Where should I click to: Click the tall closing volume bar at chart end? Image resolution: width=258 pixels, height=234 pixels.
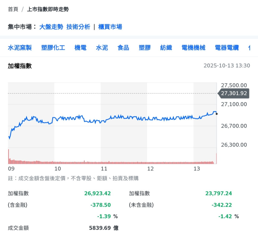pyautogui.click(x=216, y=159)
